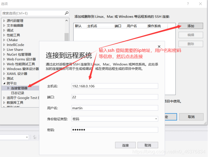Expand the 调试 tree node

(x=4, y=30)
